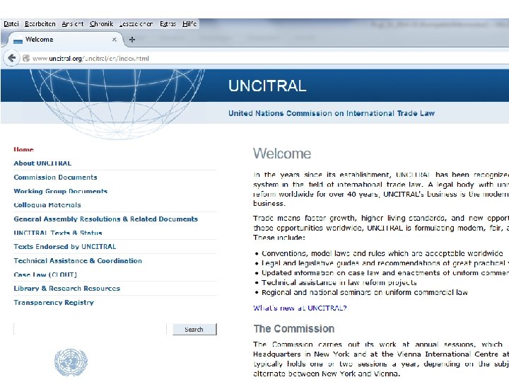The width and height of the screenshot is (509, 382).
Task: Close the Welcome tab
Action: click(115, 40)
